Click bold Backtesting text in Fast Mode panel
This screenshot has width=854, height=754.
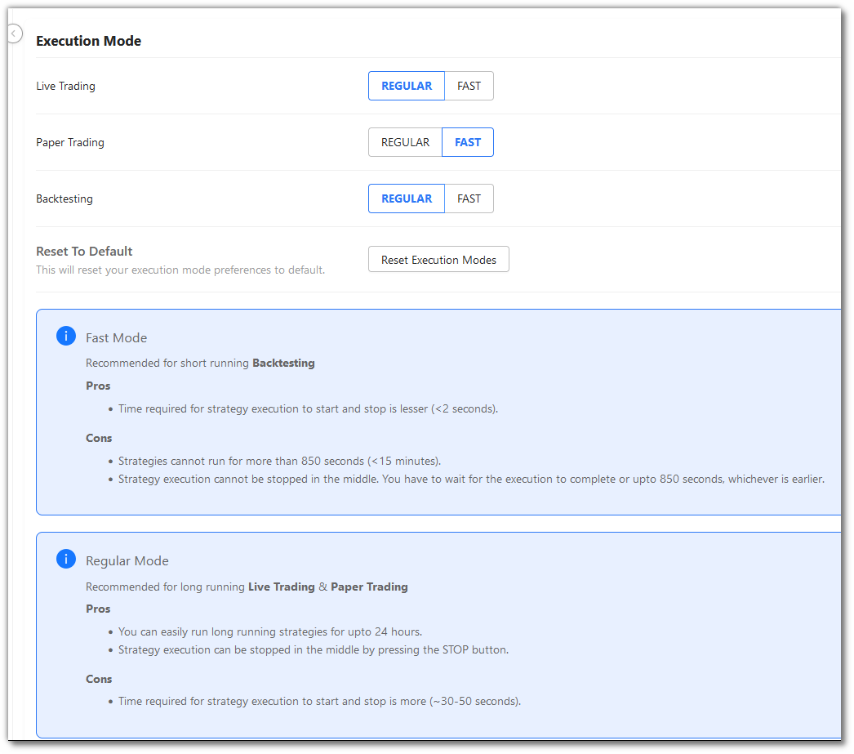[283, 363]
